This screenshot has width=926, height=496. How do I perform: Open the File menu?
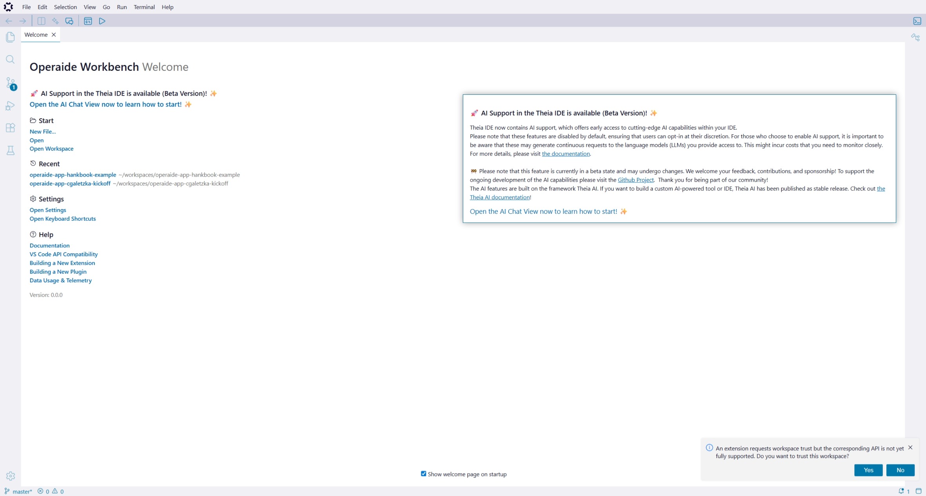coord(27,7)
